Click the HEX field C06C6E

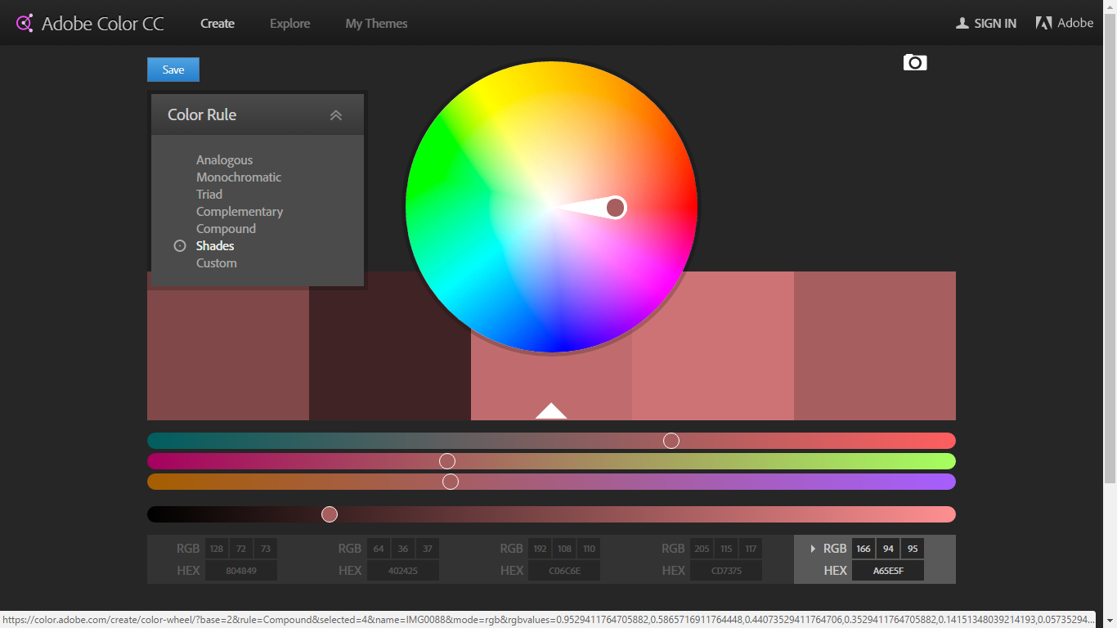564,571
